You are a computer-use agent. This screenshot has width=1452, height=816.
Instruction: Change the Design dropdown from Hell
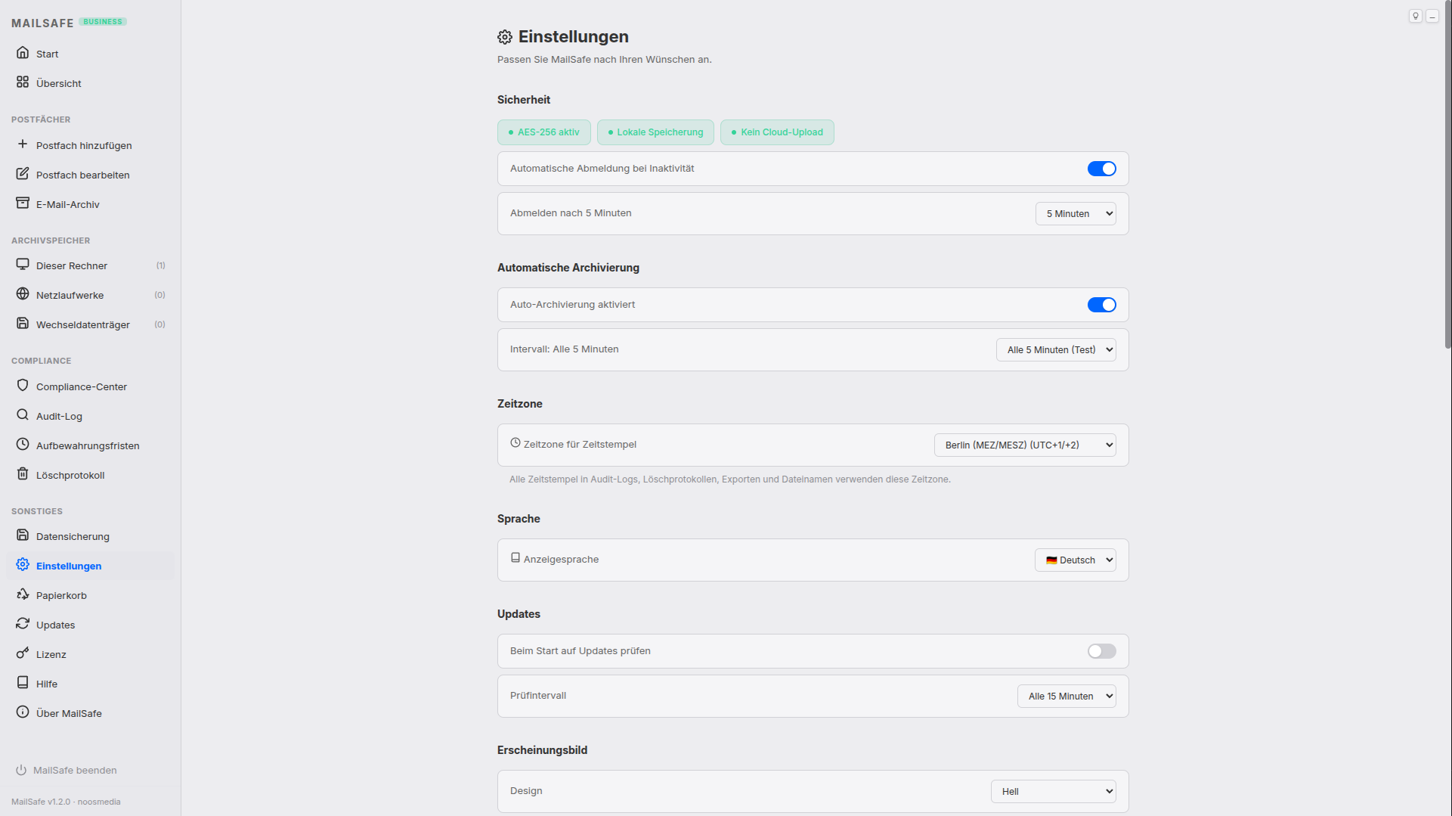[1053, 790]
